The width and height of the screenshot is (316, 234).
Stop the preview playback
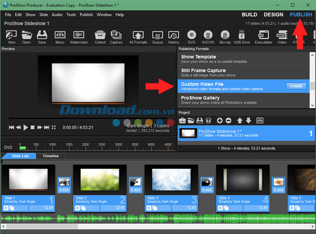click(x=33, y=127)
